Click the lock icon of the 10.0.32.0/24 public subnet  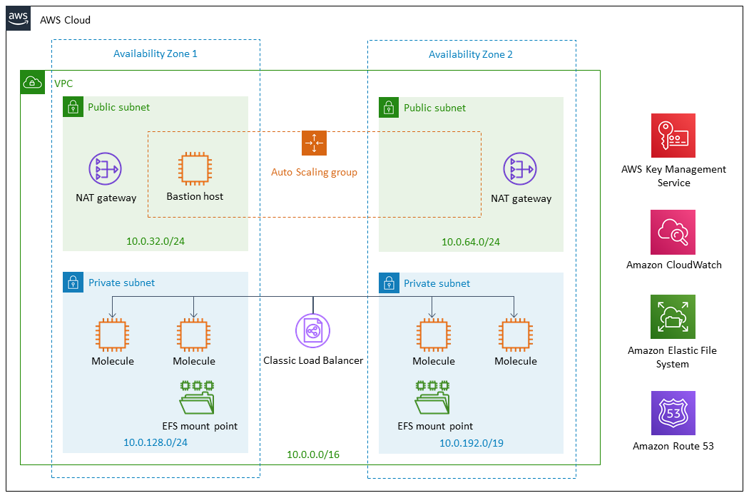(x=73, y=106)
